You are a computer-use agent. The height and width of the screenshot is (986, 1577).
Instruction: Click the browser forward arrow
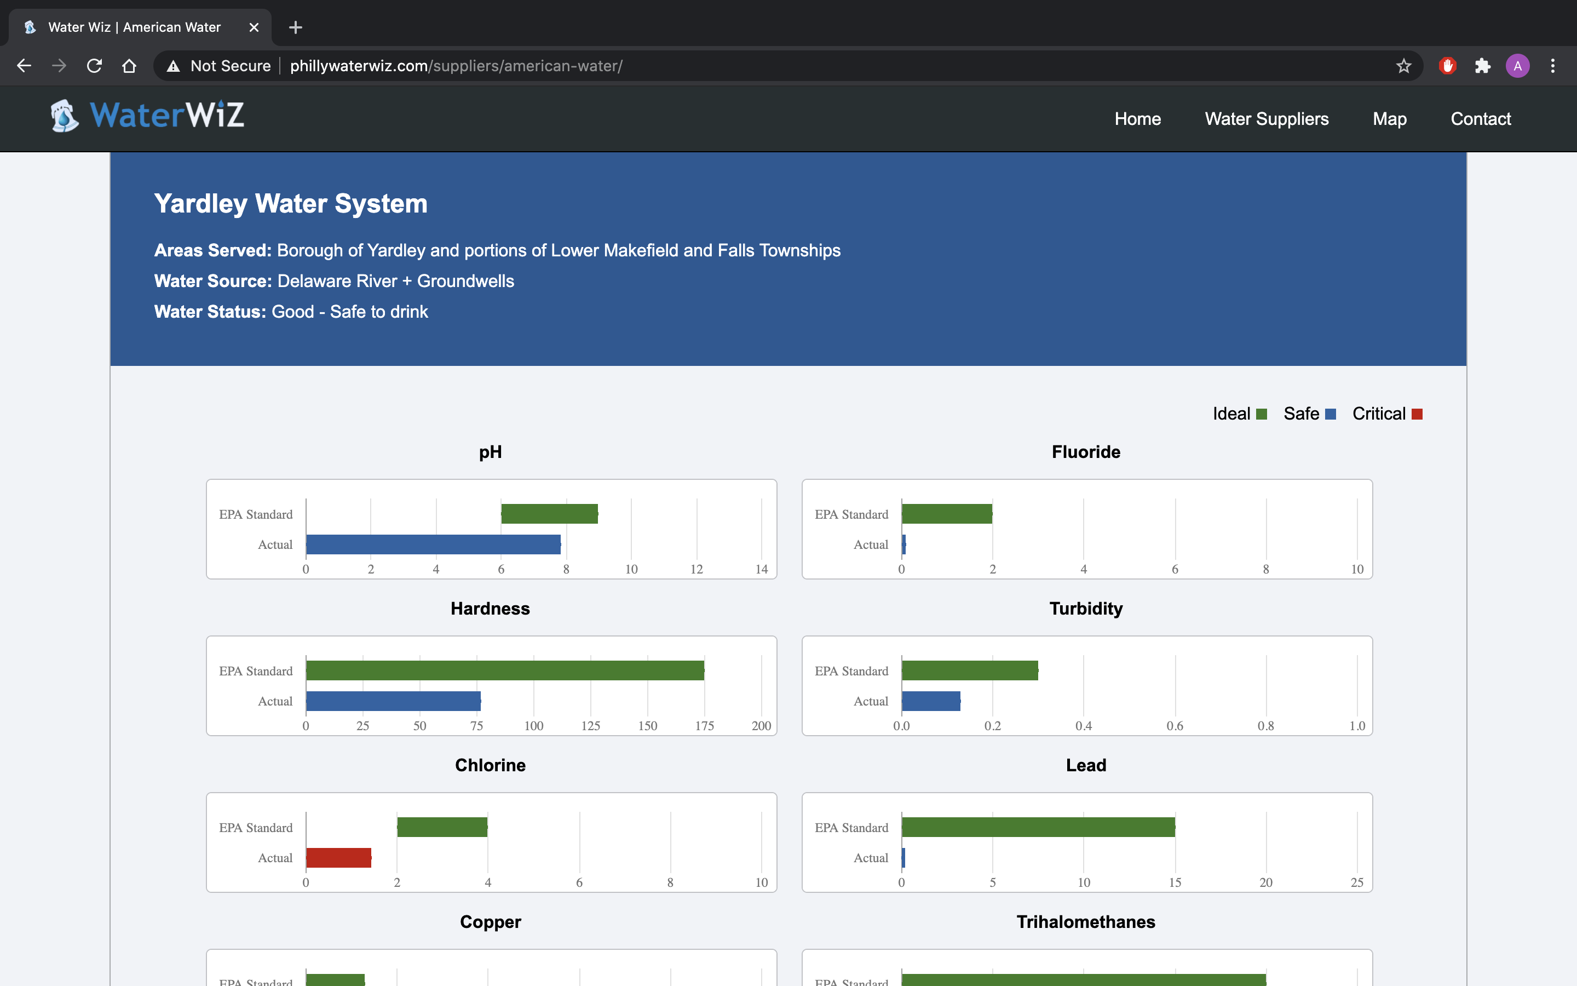[59, 66]
